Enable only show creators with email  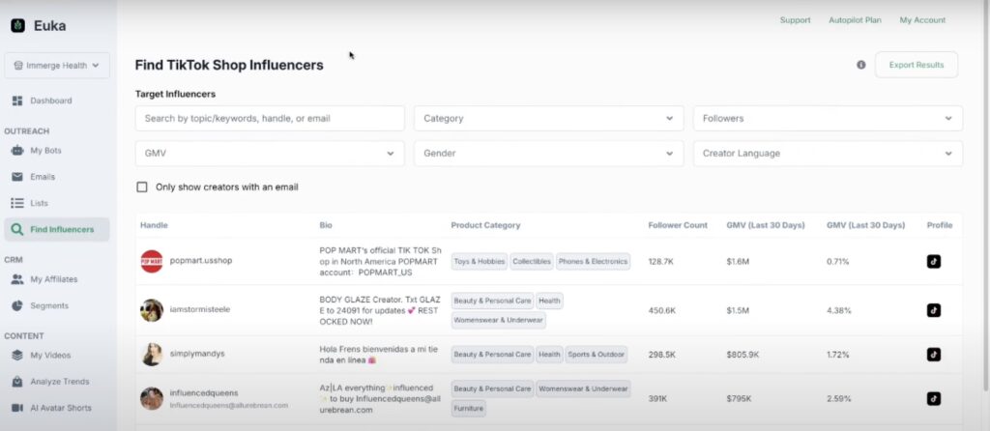click(142, 187)
